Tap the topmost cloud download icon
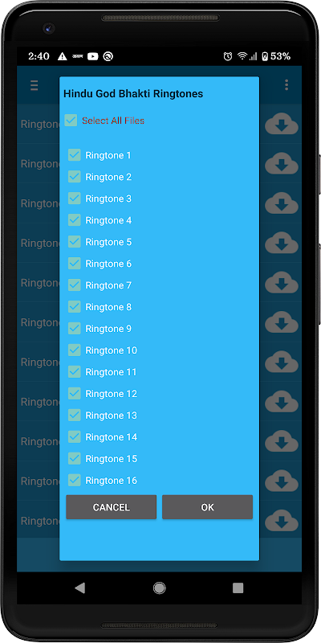The height and width of the screenshot is (643, 321). 282,125
